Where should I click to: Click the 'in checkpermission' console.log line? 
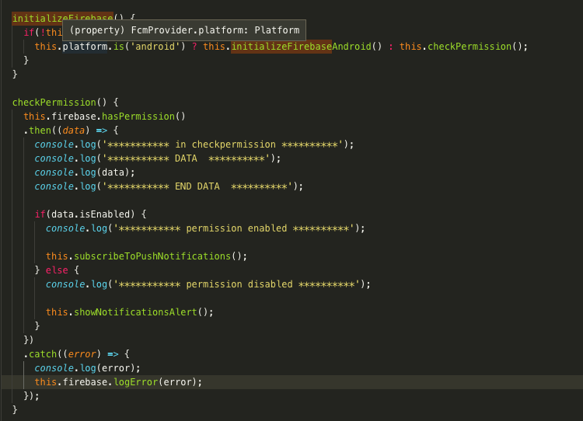(x=194, y=144)
